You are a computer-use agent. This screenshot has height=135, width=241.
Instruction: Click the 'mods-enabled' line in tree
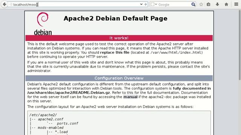(50, 127)
